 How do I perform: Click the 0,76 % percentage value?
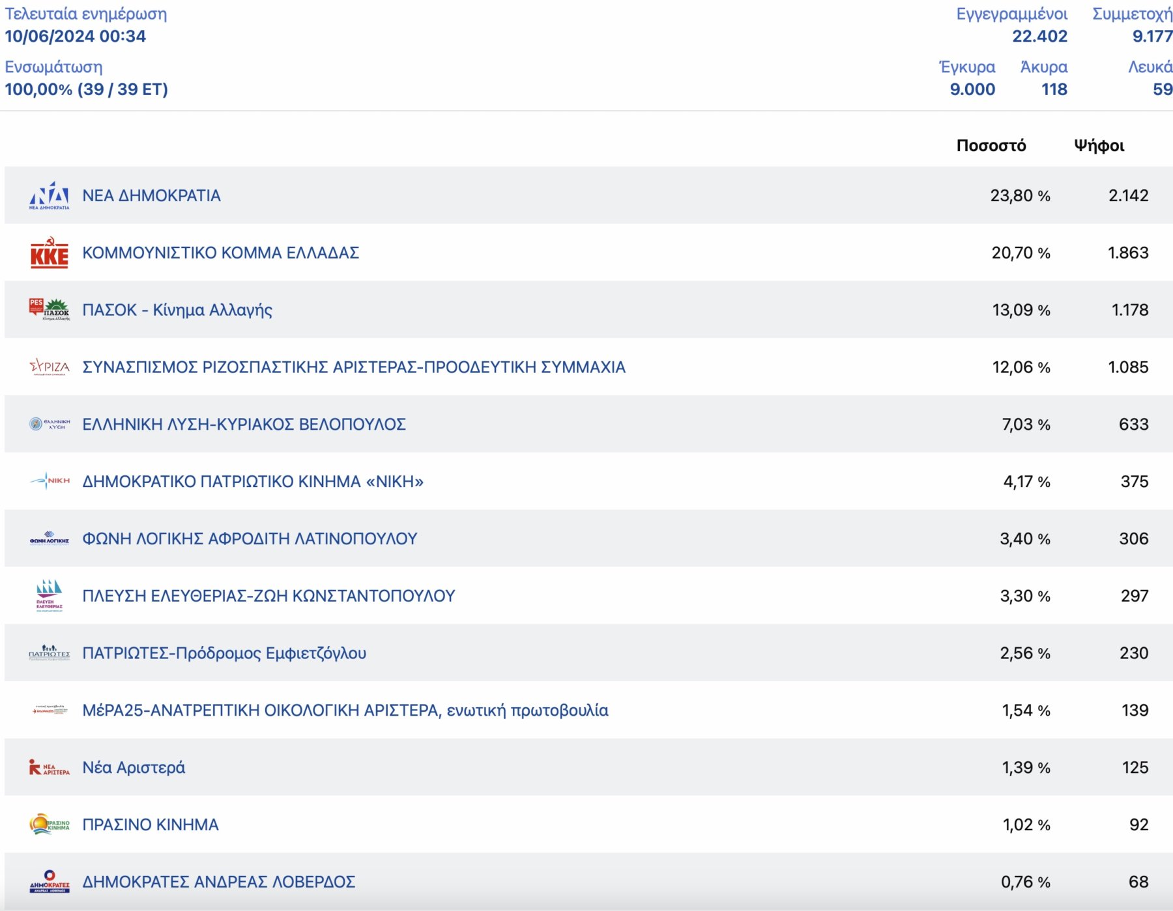pyautogui.click(x=1026, y=882)
